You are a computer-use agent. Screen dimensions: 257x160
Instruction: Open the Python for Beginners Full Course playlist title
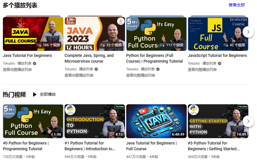[x=154, y=58]
